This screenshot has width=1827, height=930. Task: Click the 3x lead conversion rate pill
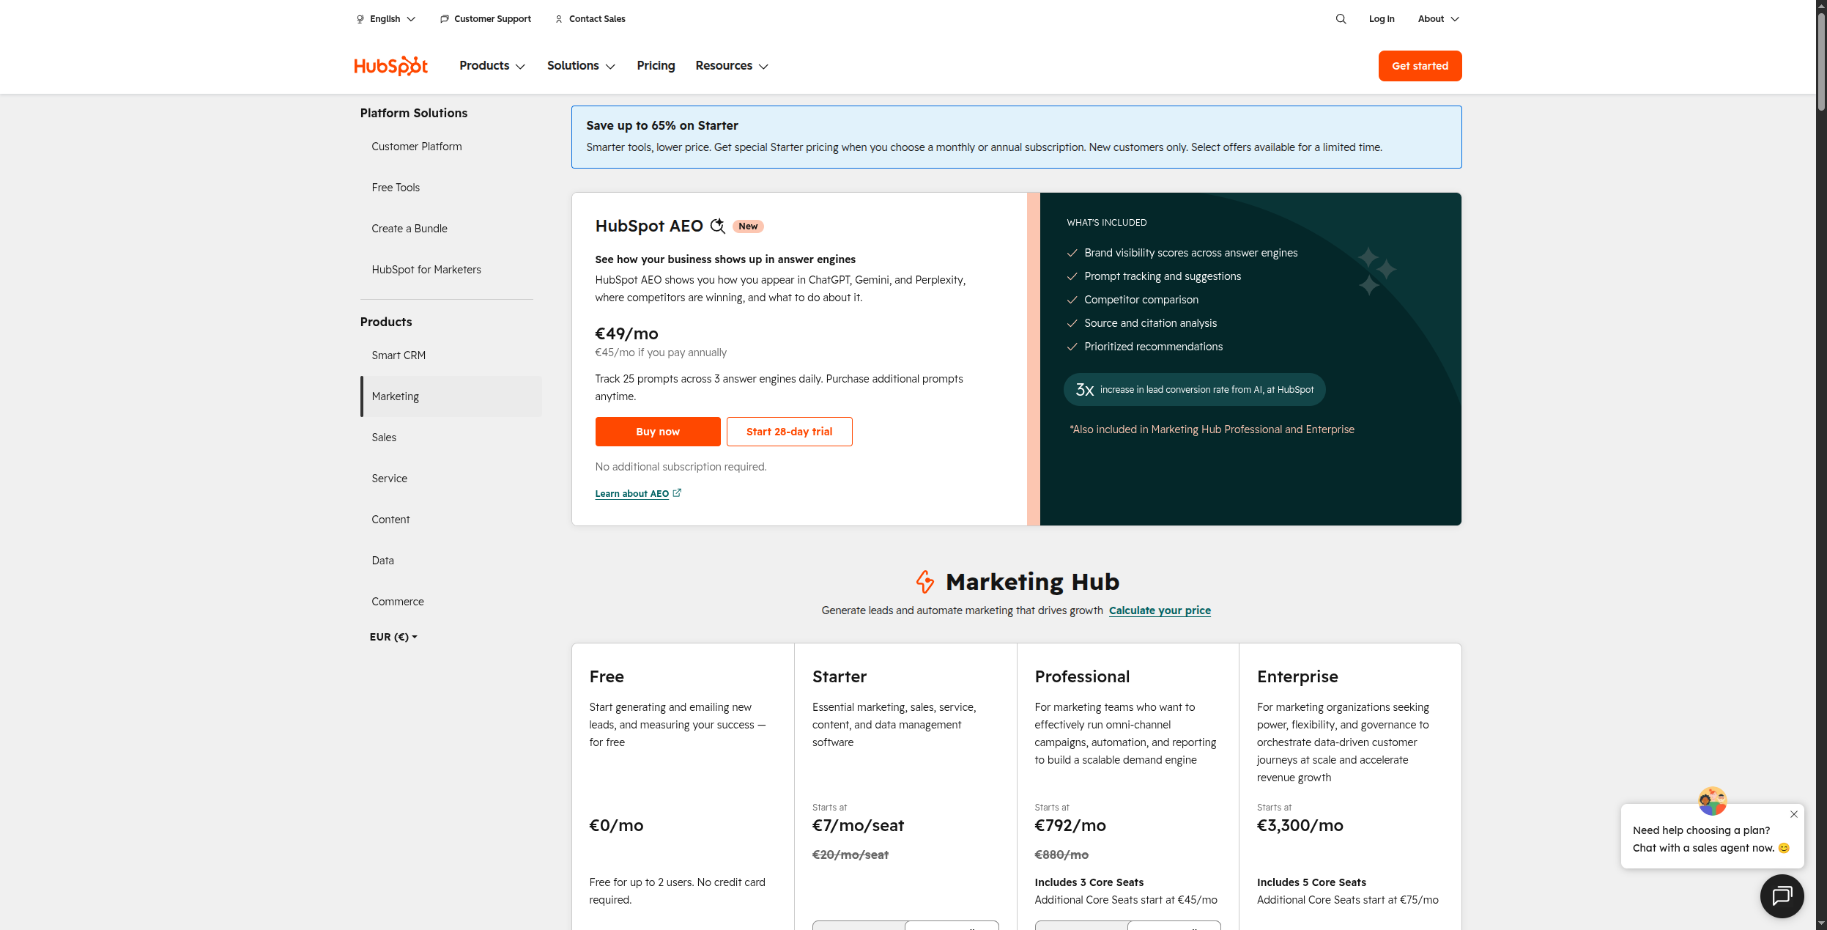(1194, 390)
